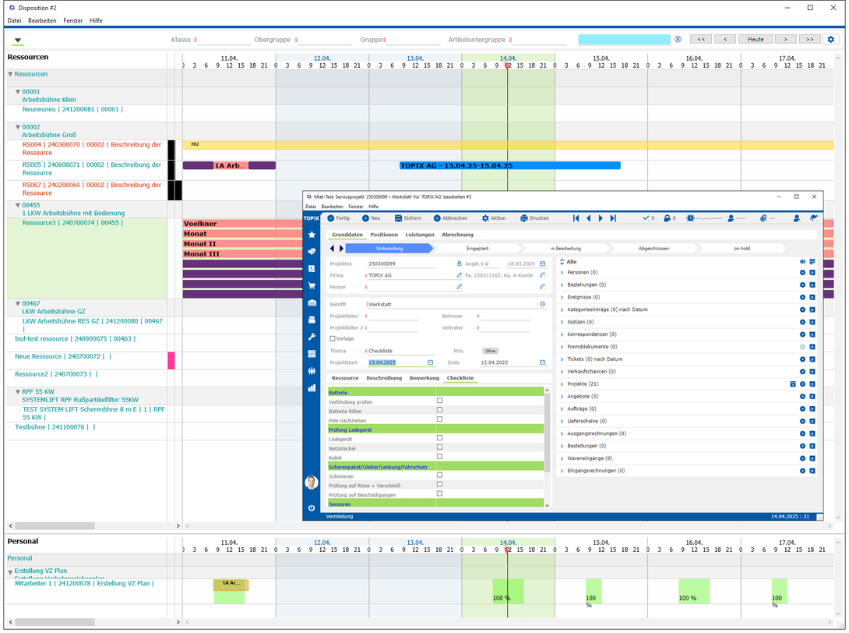The width and height of the screenshot is (849, 633).
Task: Collapse the 00455 resource group
Action: click(17, 205)
